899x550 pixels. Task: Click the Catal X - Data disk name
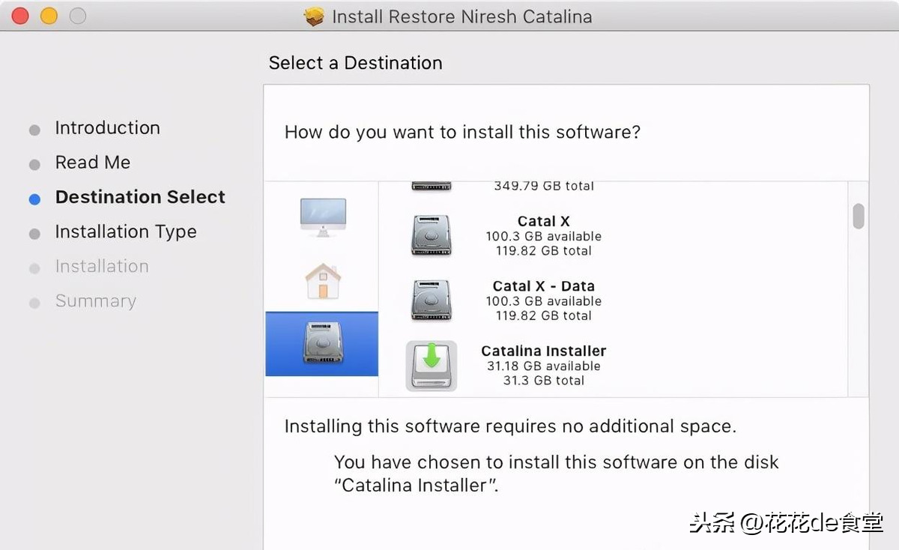pyautogui.click(x=543, y=286)
